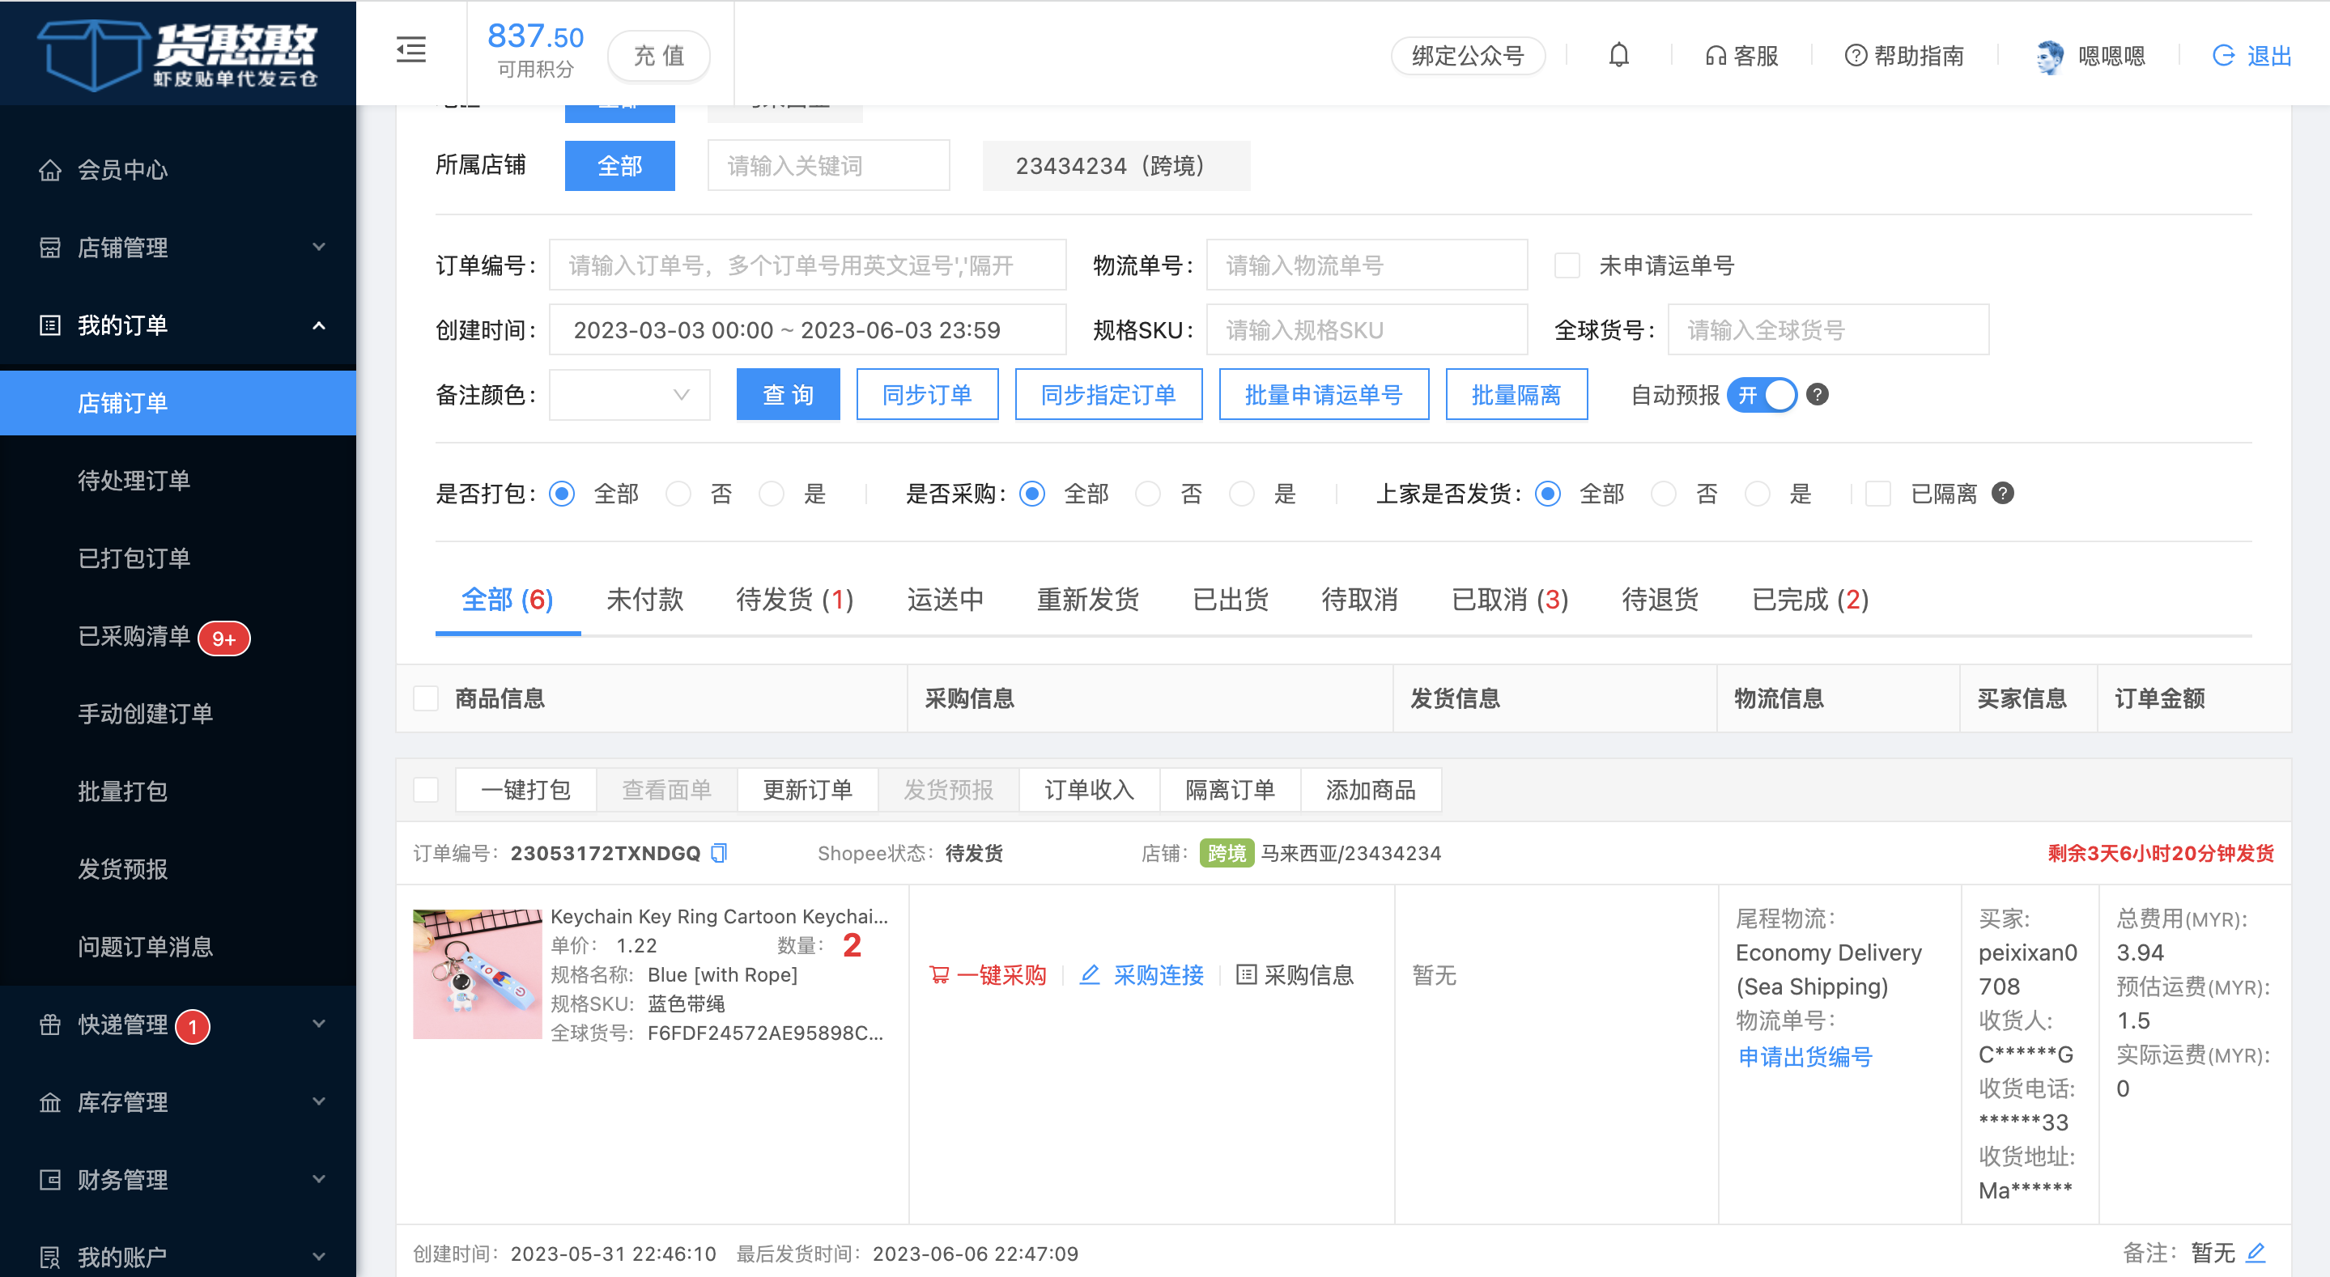Click the 采购信息 list icon
The width and height of the screenshot is (2330, 1277).
pyautogui.click(x=1247, y=975)
